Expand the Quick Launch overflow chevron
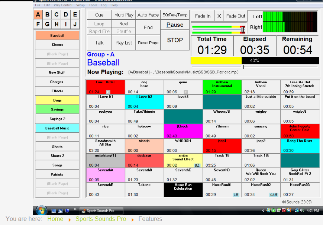Screen dimensions: 323x225 tap(75, 209)
